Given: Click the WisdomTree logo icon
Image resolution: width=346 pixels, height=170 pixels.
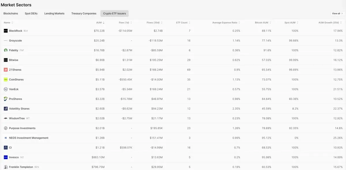Looking at the screenshot, I should tap(6, 118).
